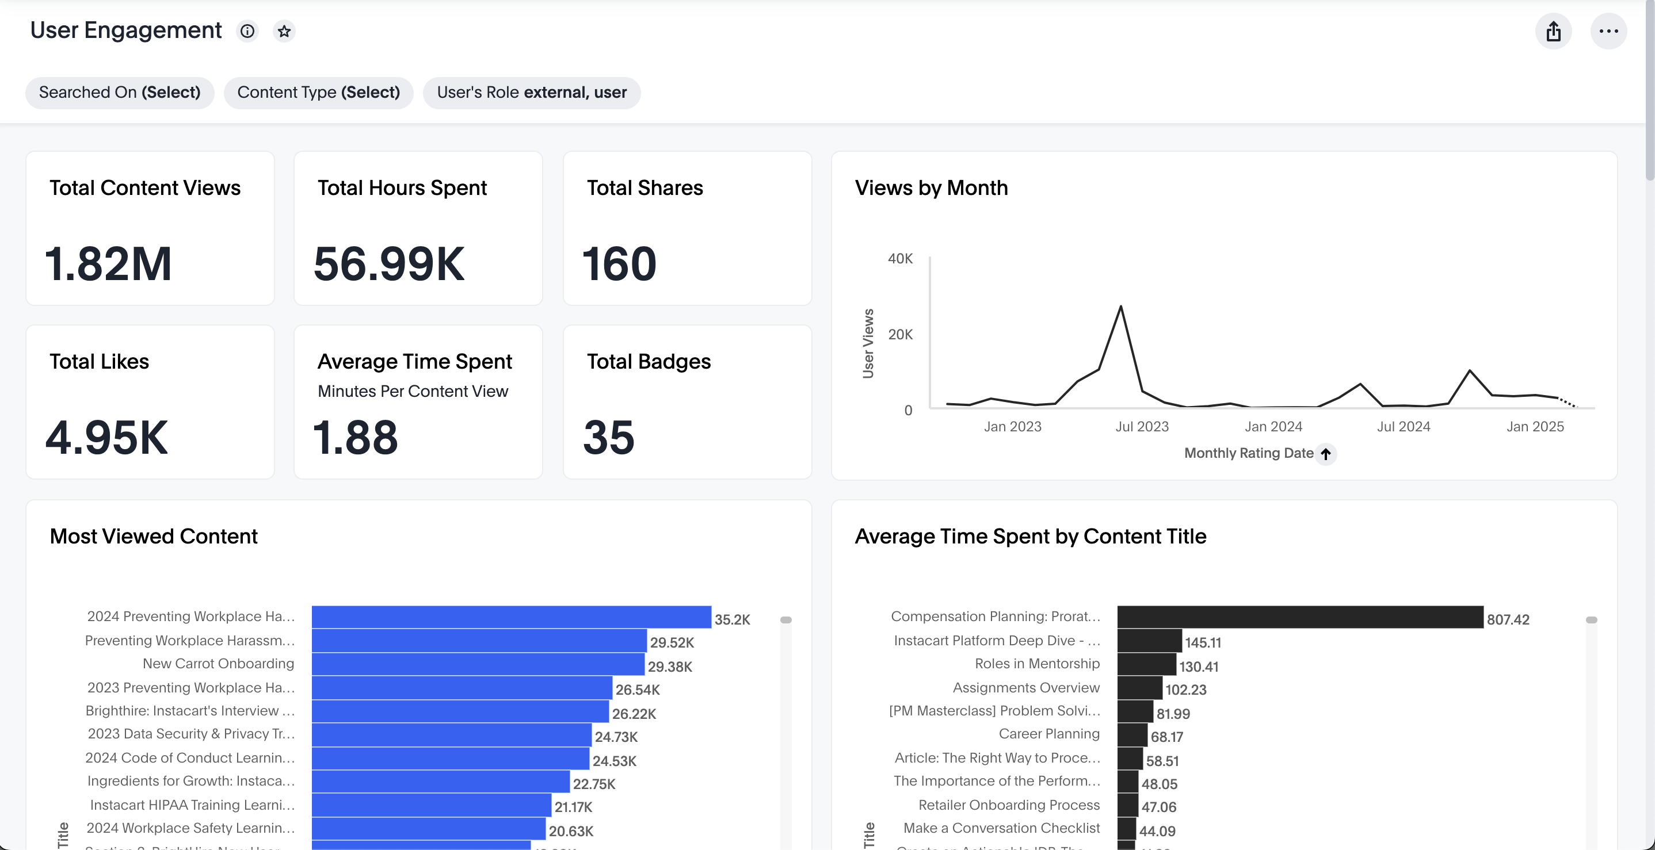1655x850 pixels.
Task: Open the User's Role filter
Action: 531,93
